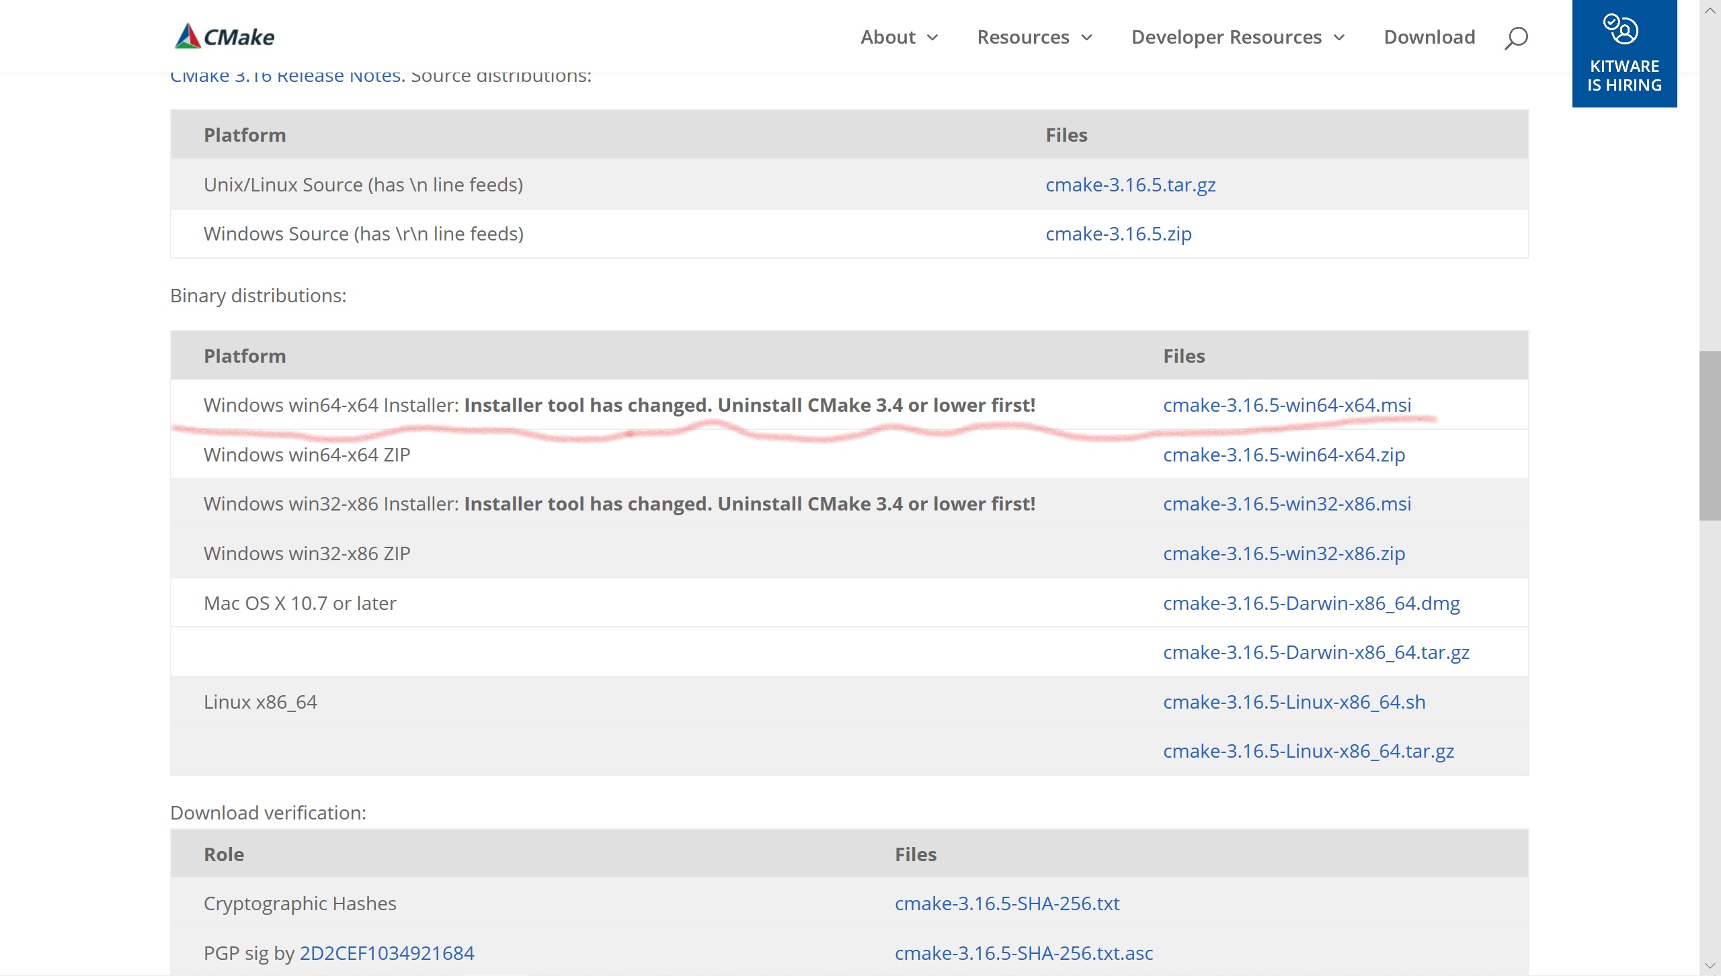Viewport: 1721px width, 976px height.
Task: Download cmake-3.16.5.zip Windows source
Action: [1118, 233]
